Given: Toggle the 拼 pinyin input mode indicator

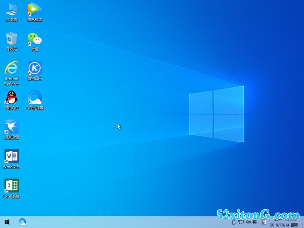Looking at the screenshot, I should (263, 222).
